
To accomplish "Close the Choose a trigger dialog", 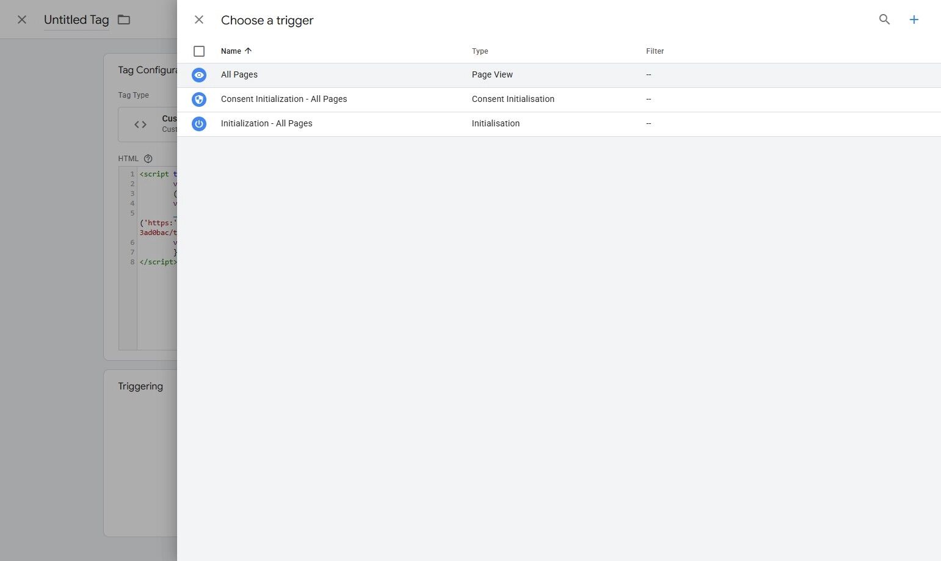I will pos(198,19).
